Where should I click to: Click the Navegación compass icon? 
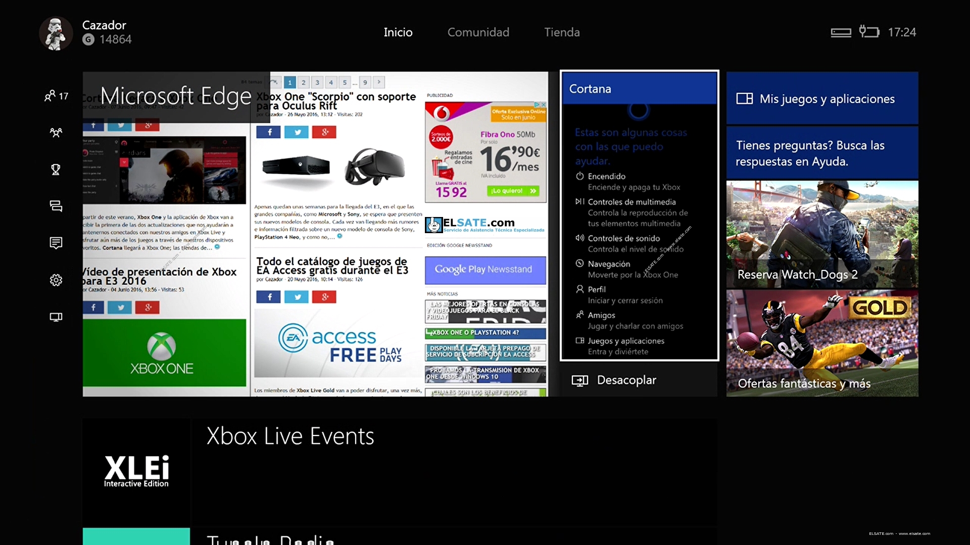coord(579,263)
